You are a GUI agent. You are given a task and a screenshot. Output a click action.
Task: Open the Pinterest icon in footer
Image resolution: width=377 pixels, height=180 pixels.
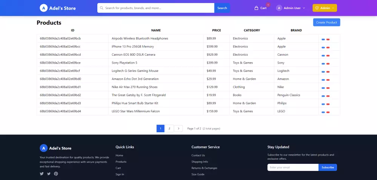point(56,174)
